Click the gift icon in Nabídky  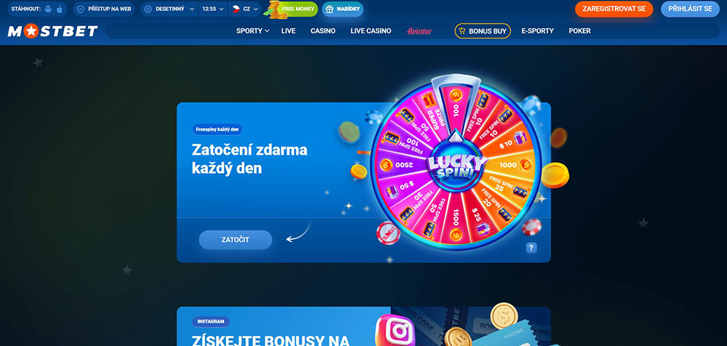click(x=329, y=9)
